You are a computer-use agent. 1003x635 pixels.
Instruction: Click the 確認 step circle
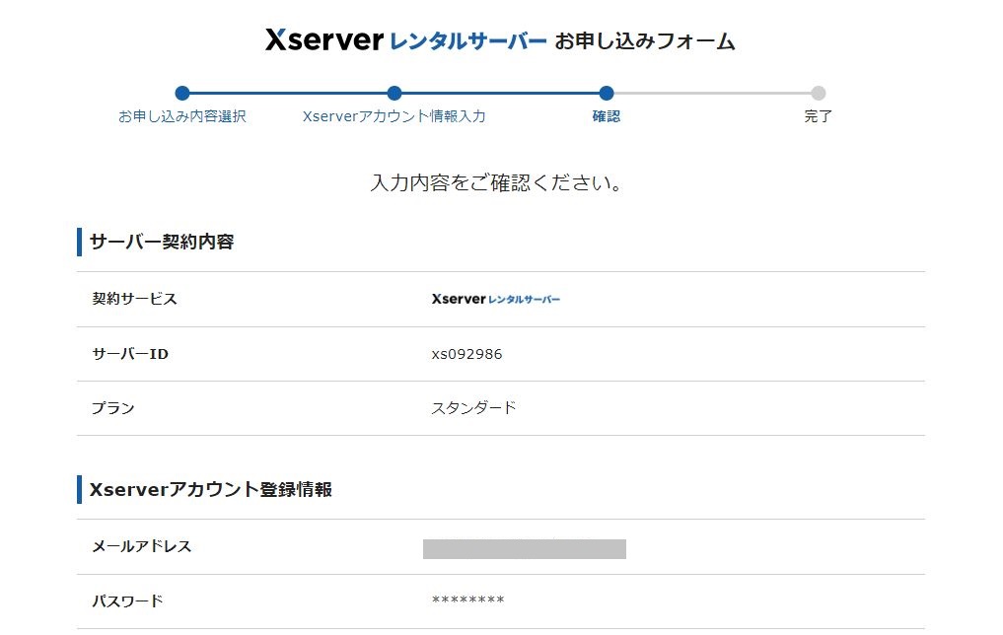[607, 94]
